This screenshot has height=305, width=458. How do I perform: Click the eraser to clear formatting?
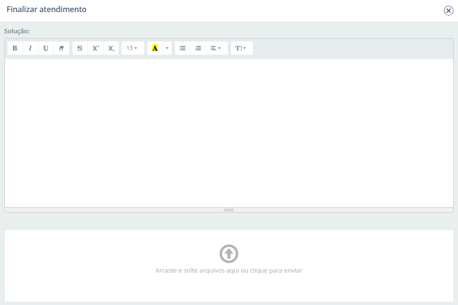point(61,48)
